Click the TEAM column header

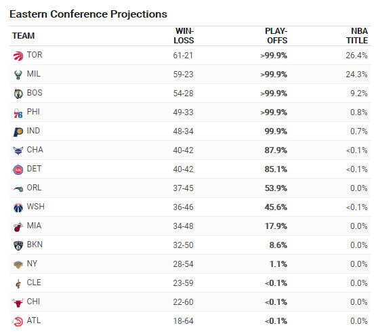(24, 36)
